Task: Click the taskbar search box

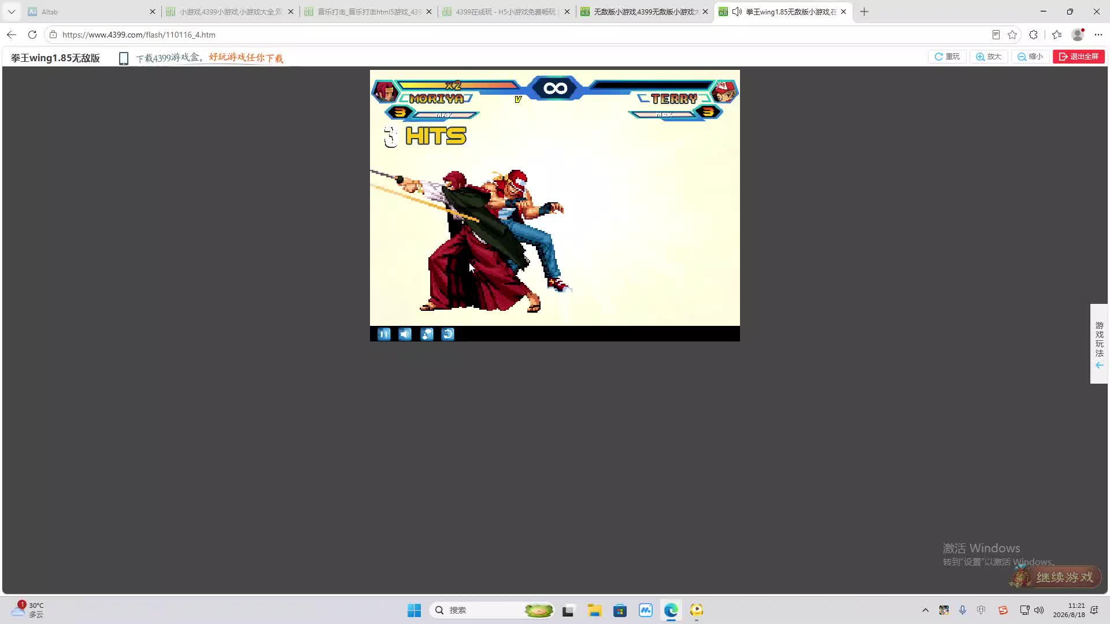Action: (x=493, y=610)
